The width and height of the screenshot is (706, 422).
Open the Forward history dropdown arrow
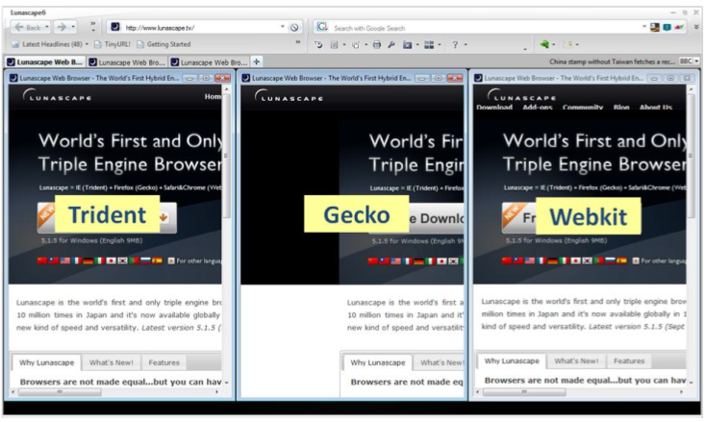73,28
